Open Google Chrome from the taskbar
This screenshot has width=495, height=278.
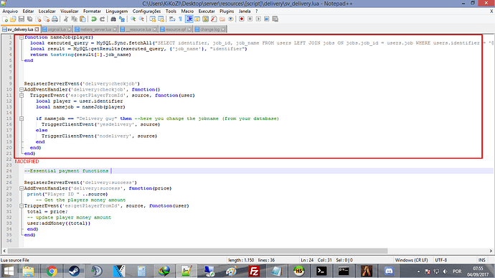(x=52, y=272)
